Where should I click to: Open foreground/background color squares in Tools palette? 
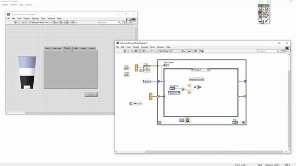pos(261,21)
